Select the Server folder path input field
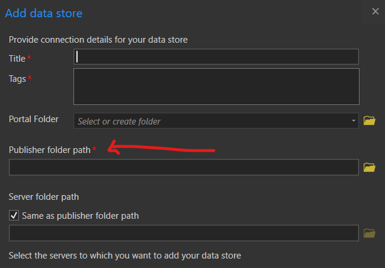Screen dimensions: 385x268 click(x=184, y=233)
